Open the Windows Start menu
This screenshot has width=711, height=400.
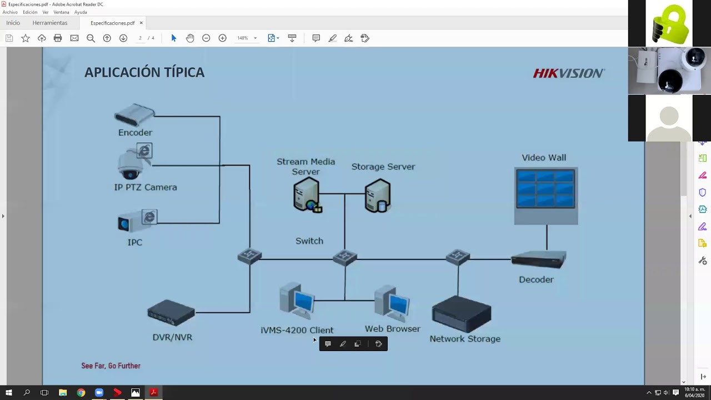(9, 393)
